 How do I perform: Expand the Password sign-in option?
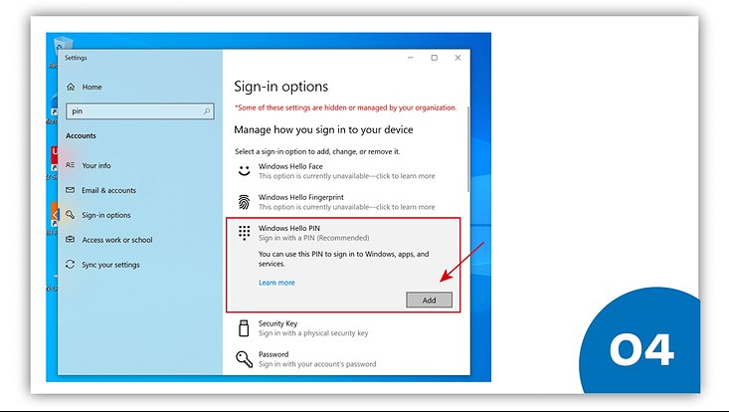click(316, 359)
